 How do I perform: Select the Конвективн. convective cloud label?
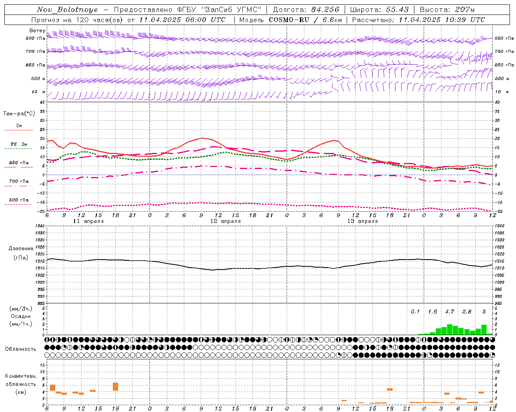(21, 376)
